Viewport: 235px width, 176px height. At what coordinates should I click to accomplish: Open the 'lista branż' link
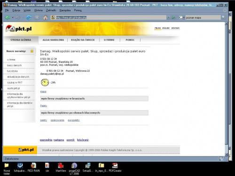[83, 140]
